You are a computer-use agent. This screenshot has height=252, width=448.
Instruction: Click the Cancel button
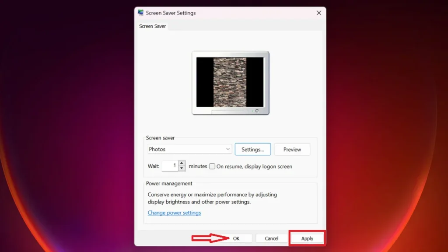click(x=271, y=238)
